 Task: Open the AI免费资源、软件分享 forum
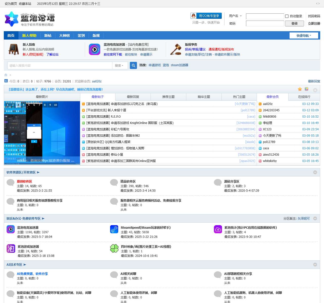(x=32, y=274)
